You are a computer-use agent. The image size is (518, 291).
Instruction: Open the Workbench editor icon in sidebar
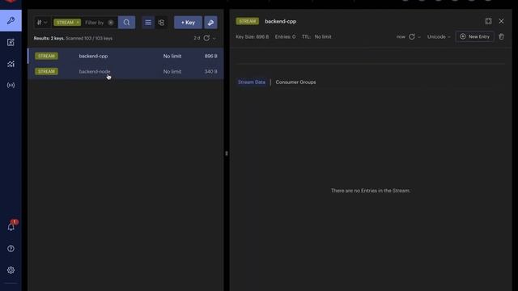(x=11, y=42)
